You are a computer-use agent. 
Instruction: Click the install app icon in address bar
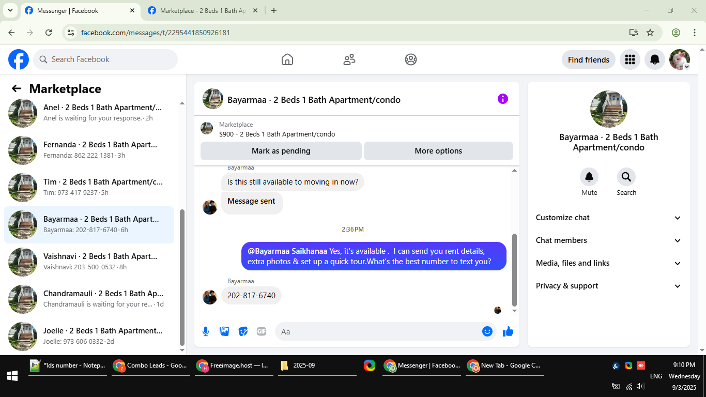(634, 33)
